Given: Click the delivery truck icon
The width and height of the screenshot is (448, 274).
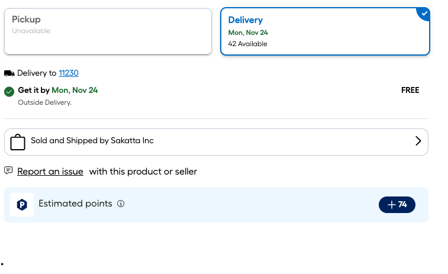Looking at the screenshot, I should click(9, 73).
